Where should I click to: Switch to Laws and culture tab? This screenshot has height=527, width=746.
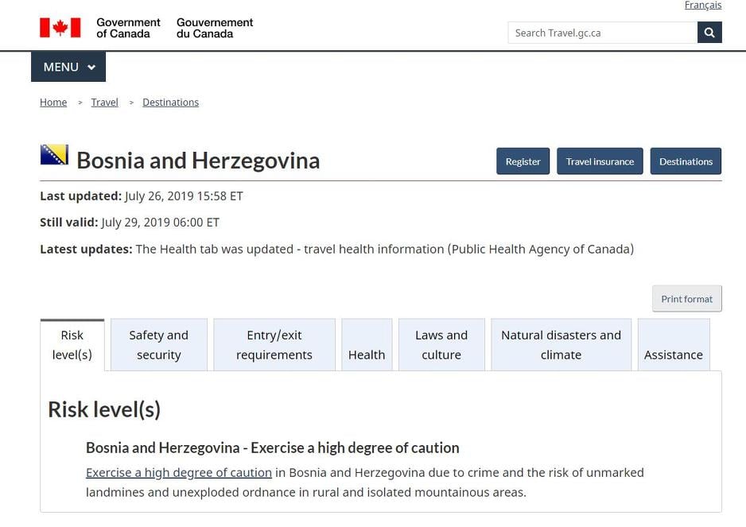[x=441, y=345]
